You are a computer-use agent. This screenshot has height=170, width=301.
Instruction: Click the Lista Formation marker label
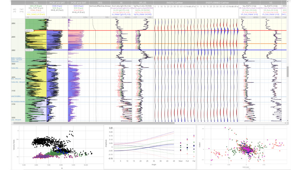[16, 96]
